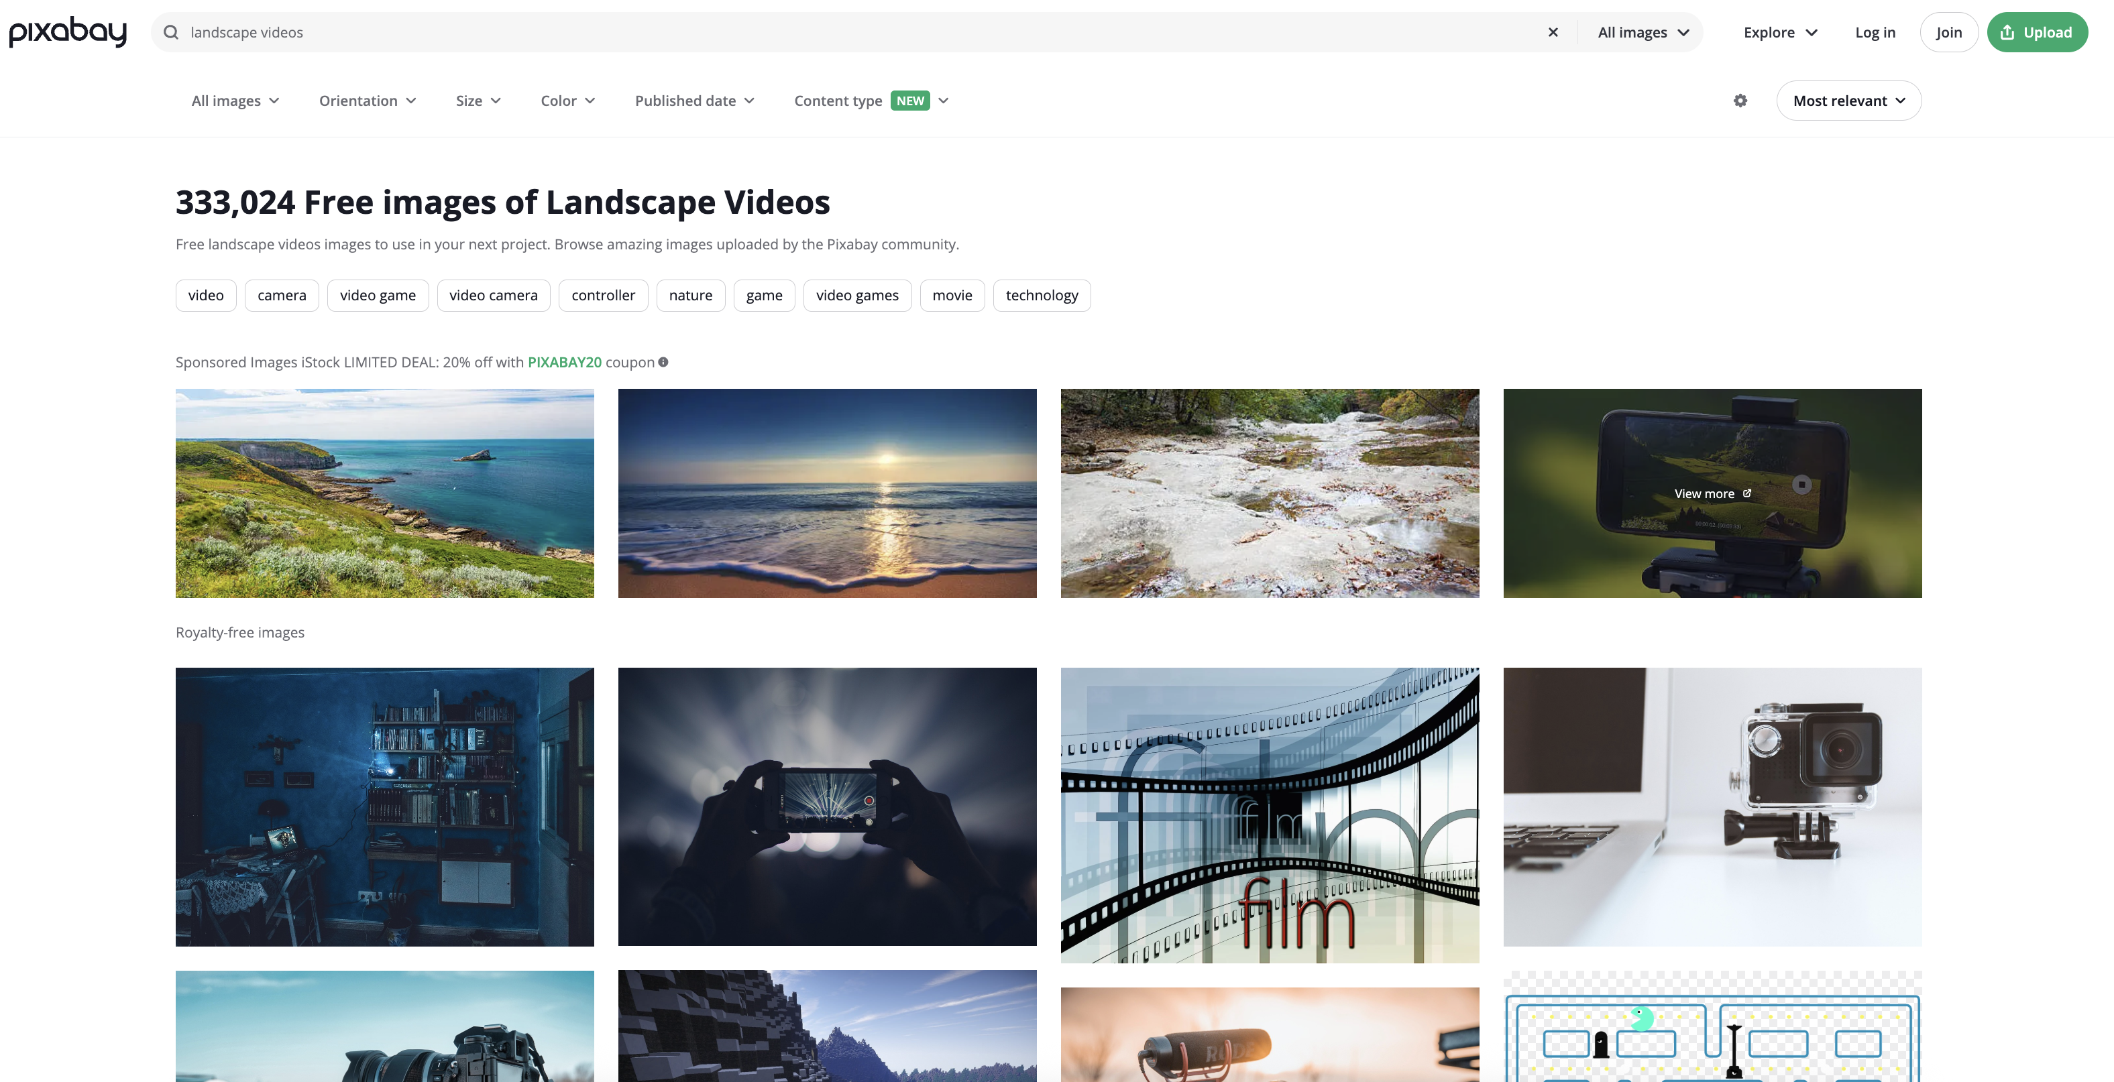This screenshot has height=1082, width=2114.
Task: Select the All images filter tab
Action: (235, 100)
